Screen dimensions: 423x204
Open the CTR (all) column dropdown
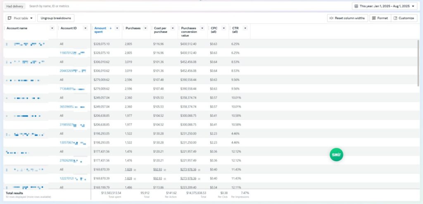[x=245, y=28]
